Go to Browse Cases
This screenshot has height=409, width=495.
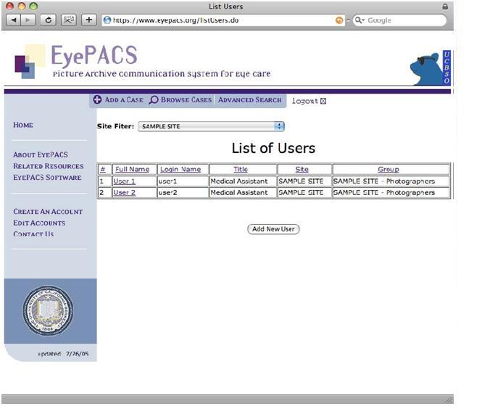(x=180, y=100)
